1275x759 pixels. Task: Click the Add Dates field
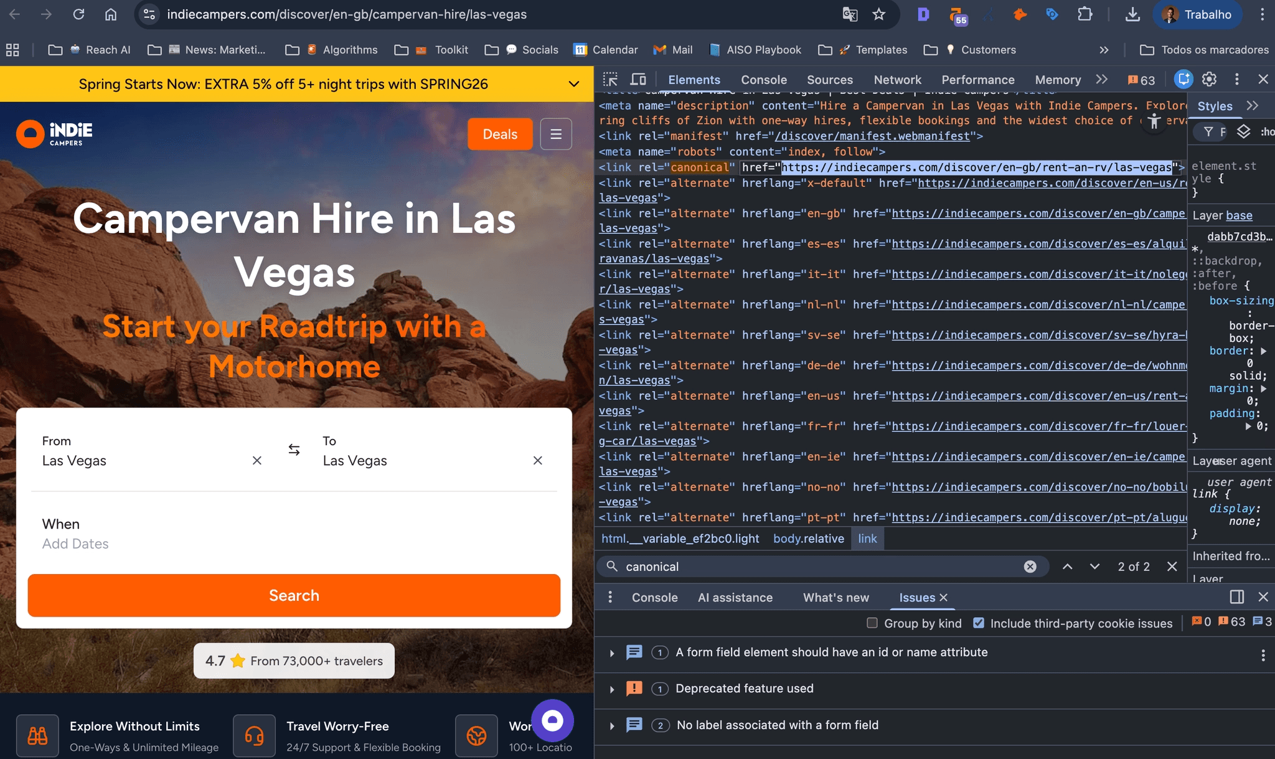pos(75,544)
